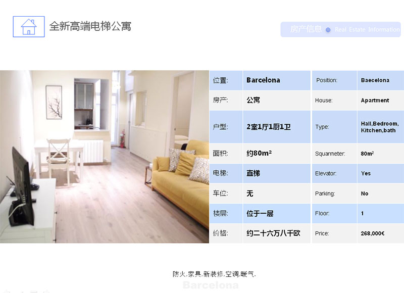404x293 pixels.
Task: Click the 车位 parking label
Action: (220, 193)
